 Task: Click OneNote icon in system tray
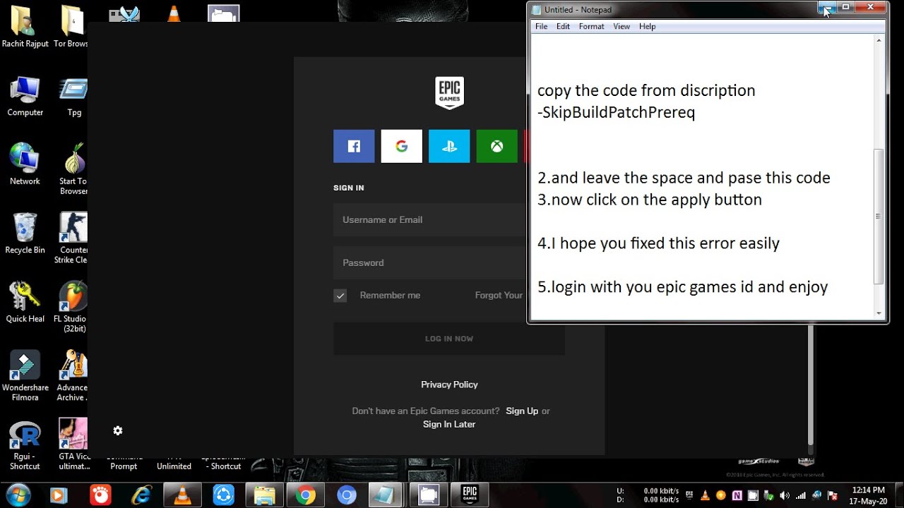(x=737, y=495)
